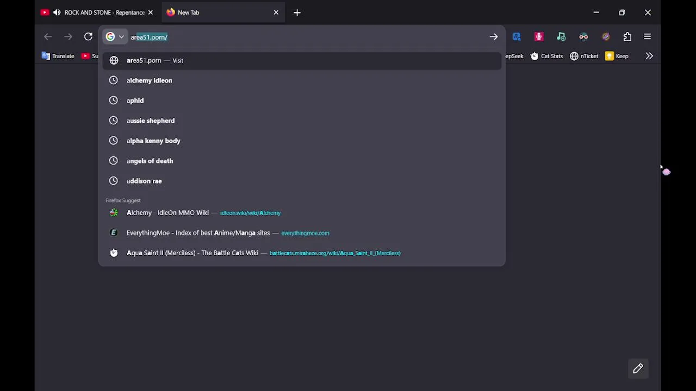Open the pink microphone extension icon

tap(539, 37)
